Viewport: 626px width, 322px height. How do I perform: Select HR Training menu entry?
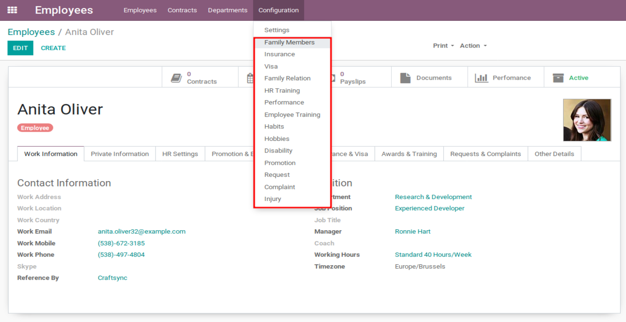click(x=282, y=90)
